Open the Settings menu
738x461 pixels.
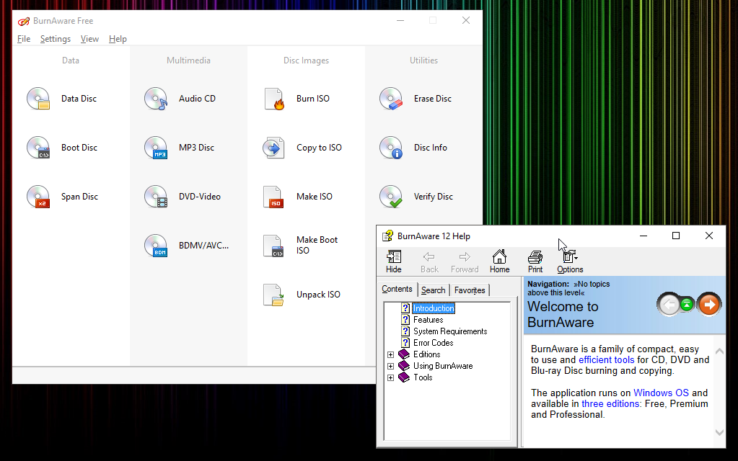click(x=55, y=39)
